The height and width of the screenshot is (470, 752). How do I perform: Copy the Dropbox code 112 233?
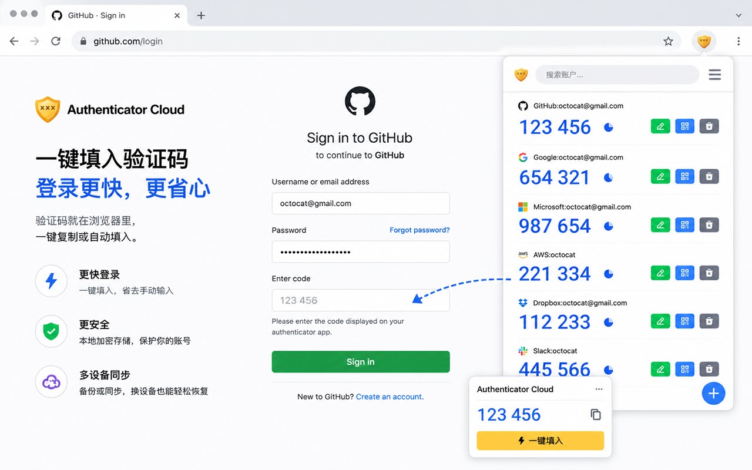(555, 322)
